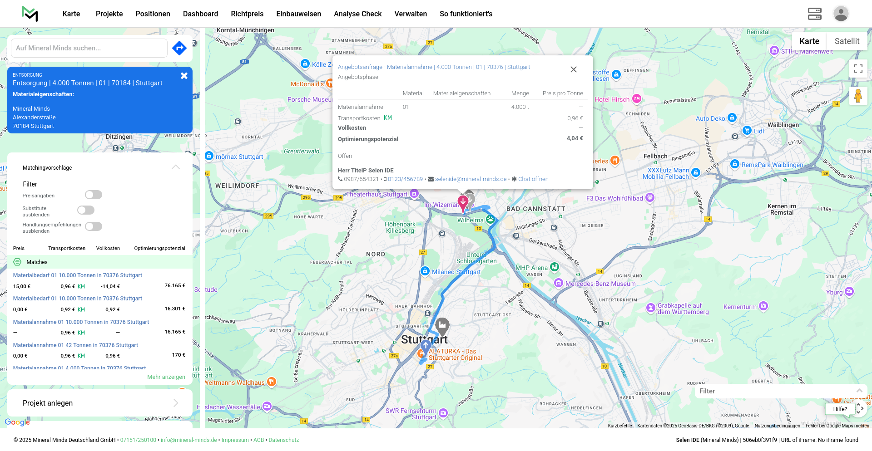872x451 pixels.
Task: Toggle fullscreen map view
Action: pyautogui.click(x=858, y=69)
